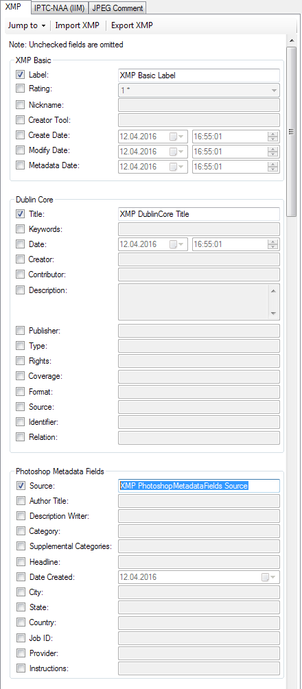Tick the Identifier checkbox
Viewport: 302px width, 689px height.
[20, 422]
